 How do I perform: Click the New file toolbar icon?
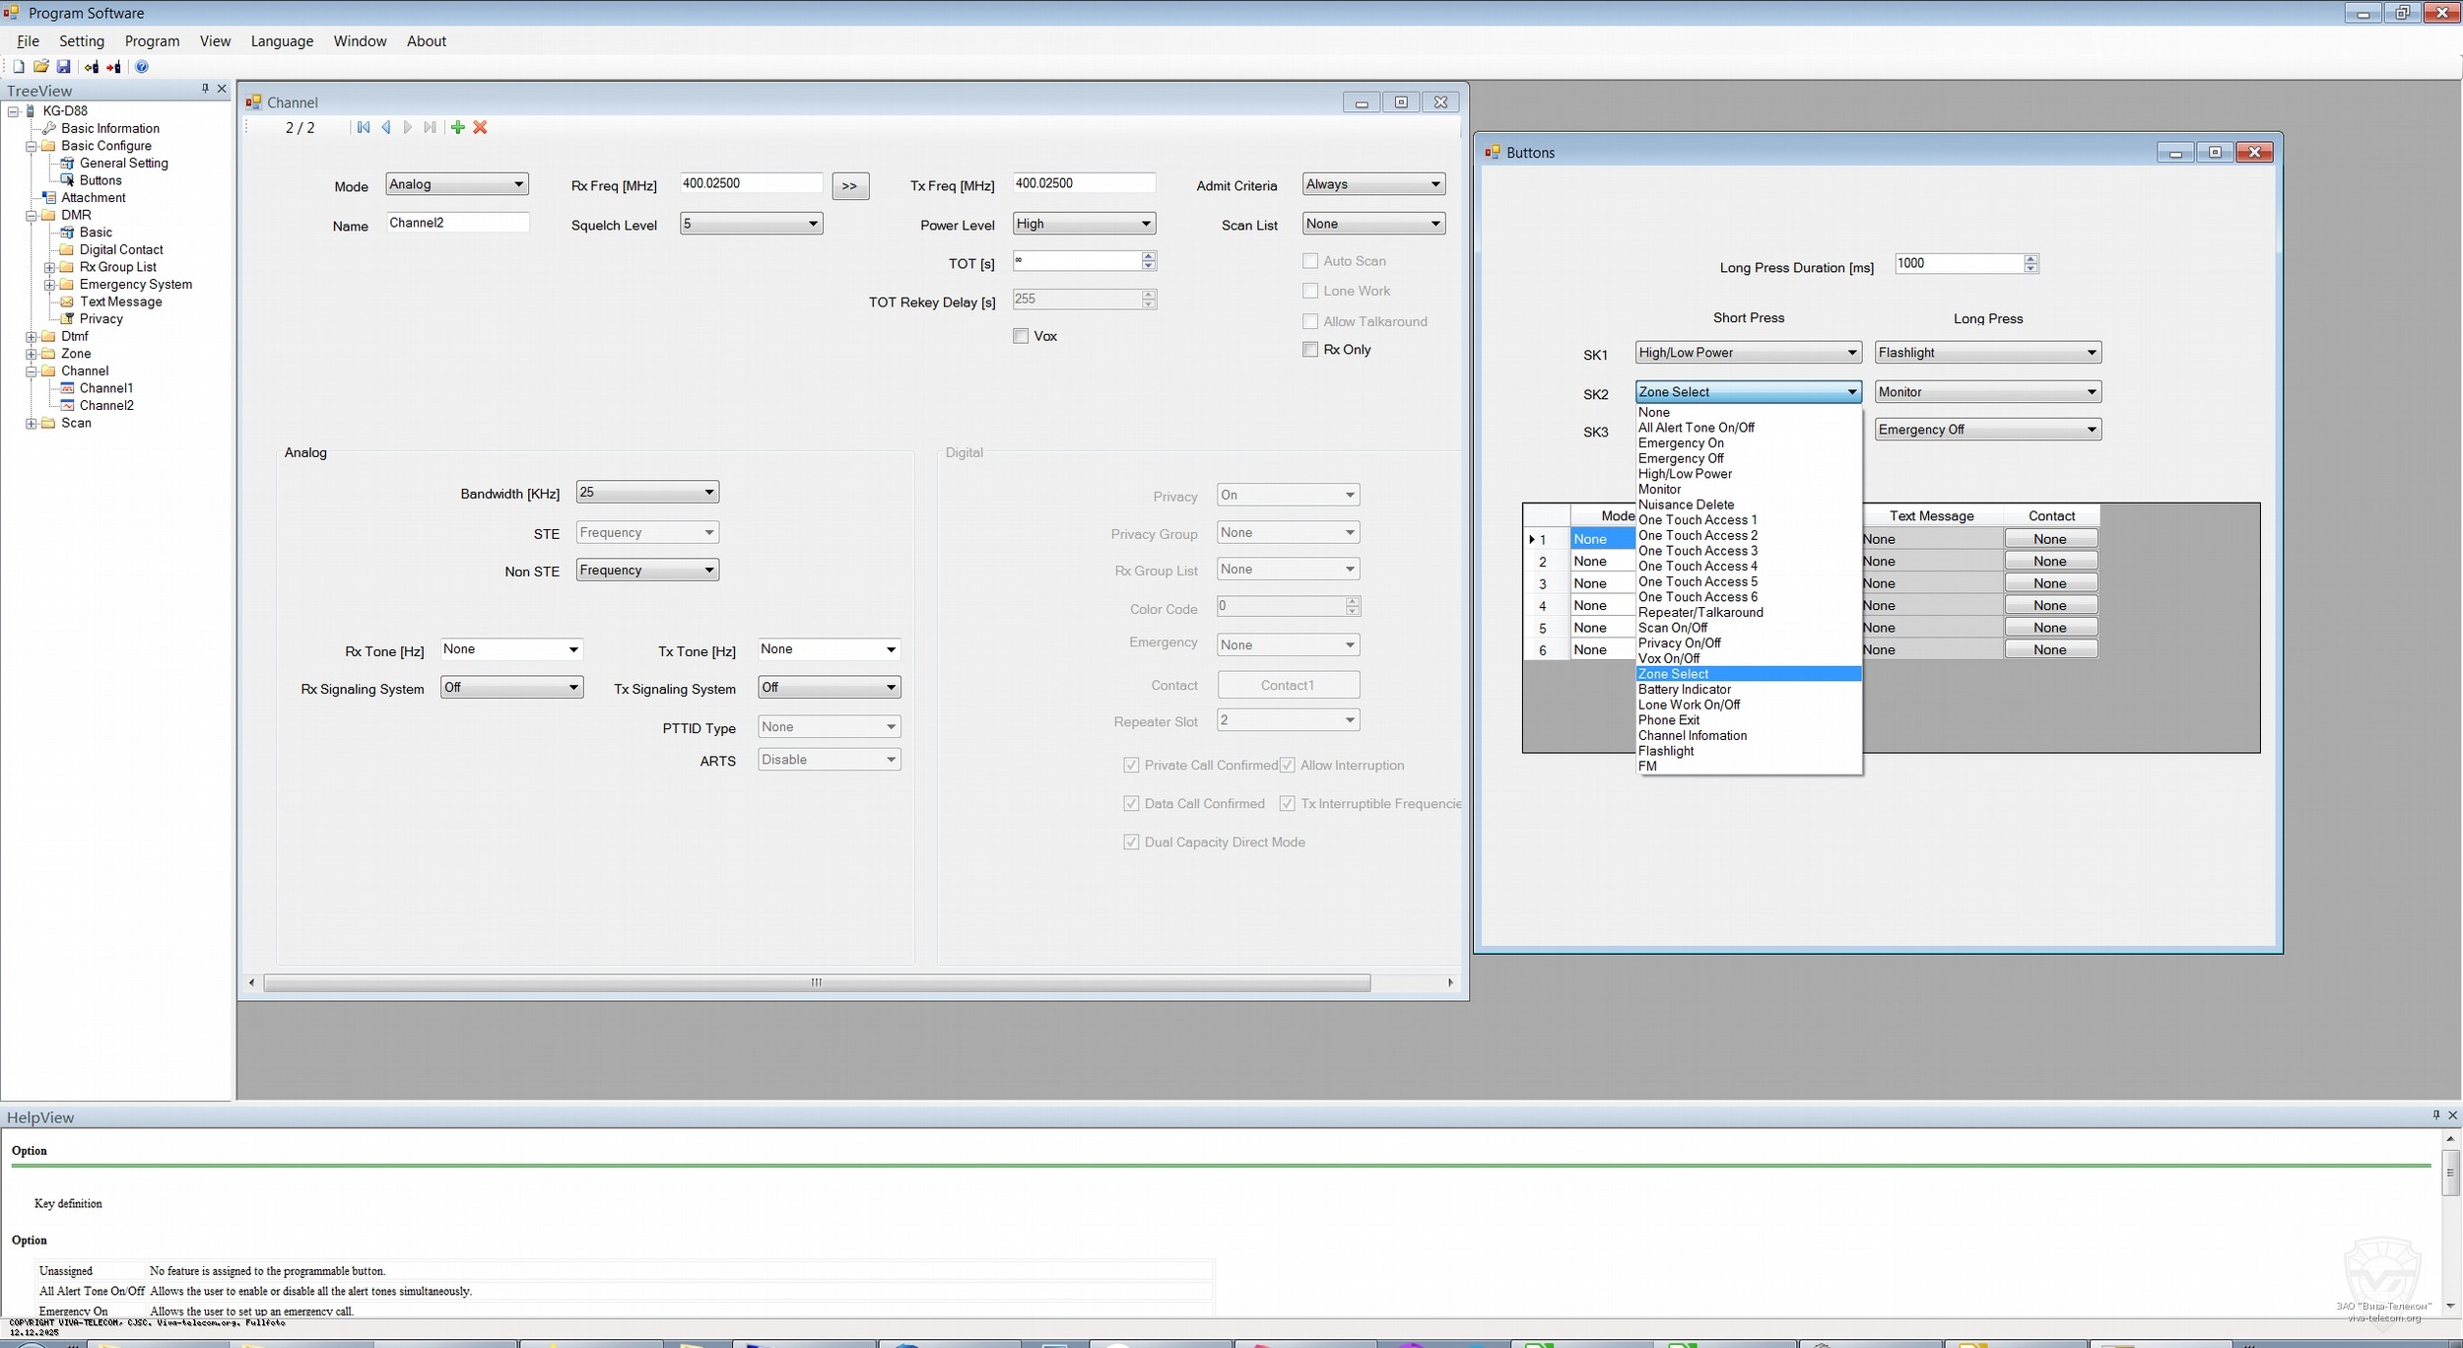tap(18, 67)
